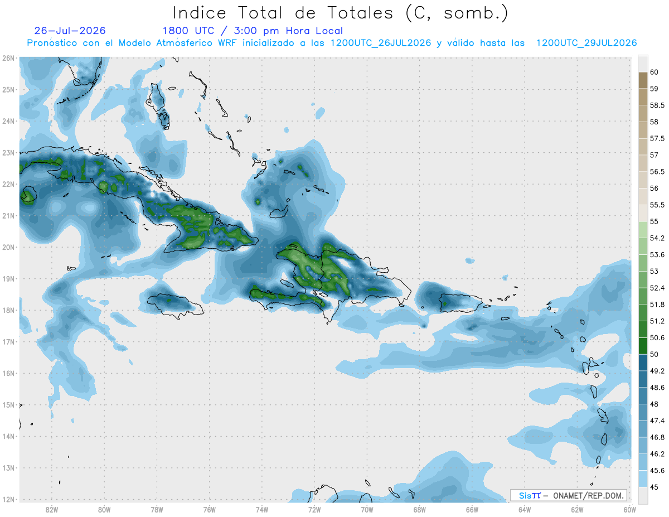Click the longitude axis label '78W'

157,510
